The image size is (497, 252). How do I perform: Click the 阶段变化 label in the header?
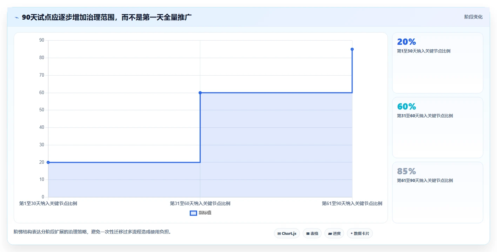point(473,17)
